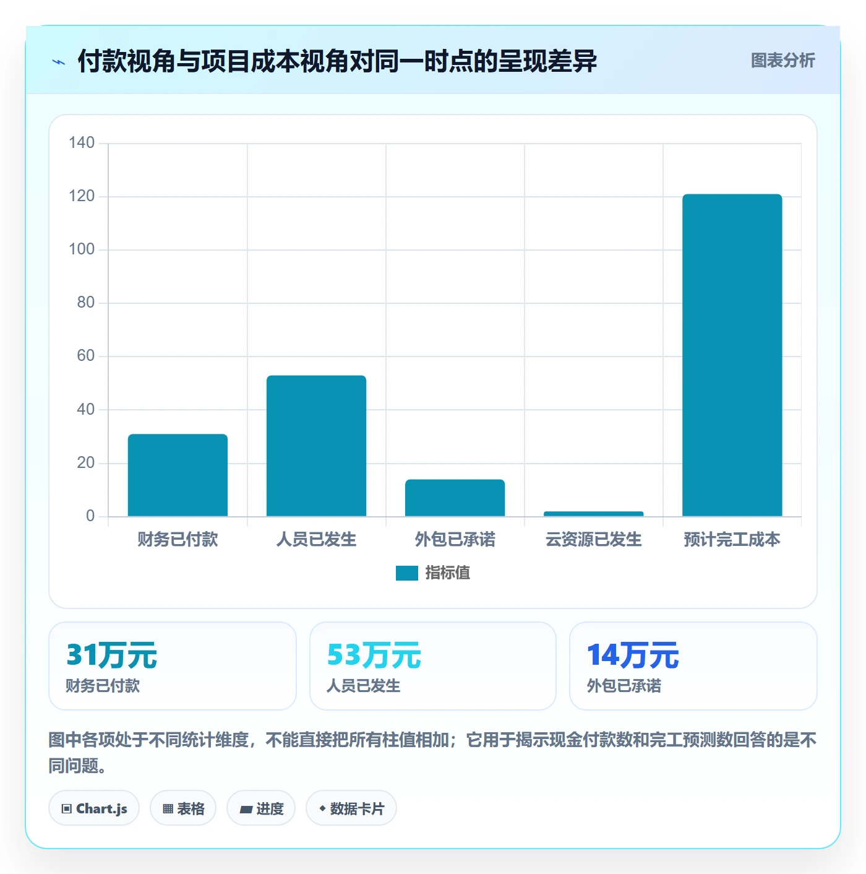Screen dimensions: 866x874
Task: Click the y-axis value 60
Action: (85, 356)
